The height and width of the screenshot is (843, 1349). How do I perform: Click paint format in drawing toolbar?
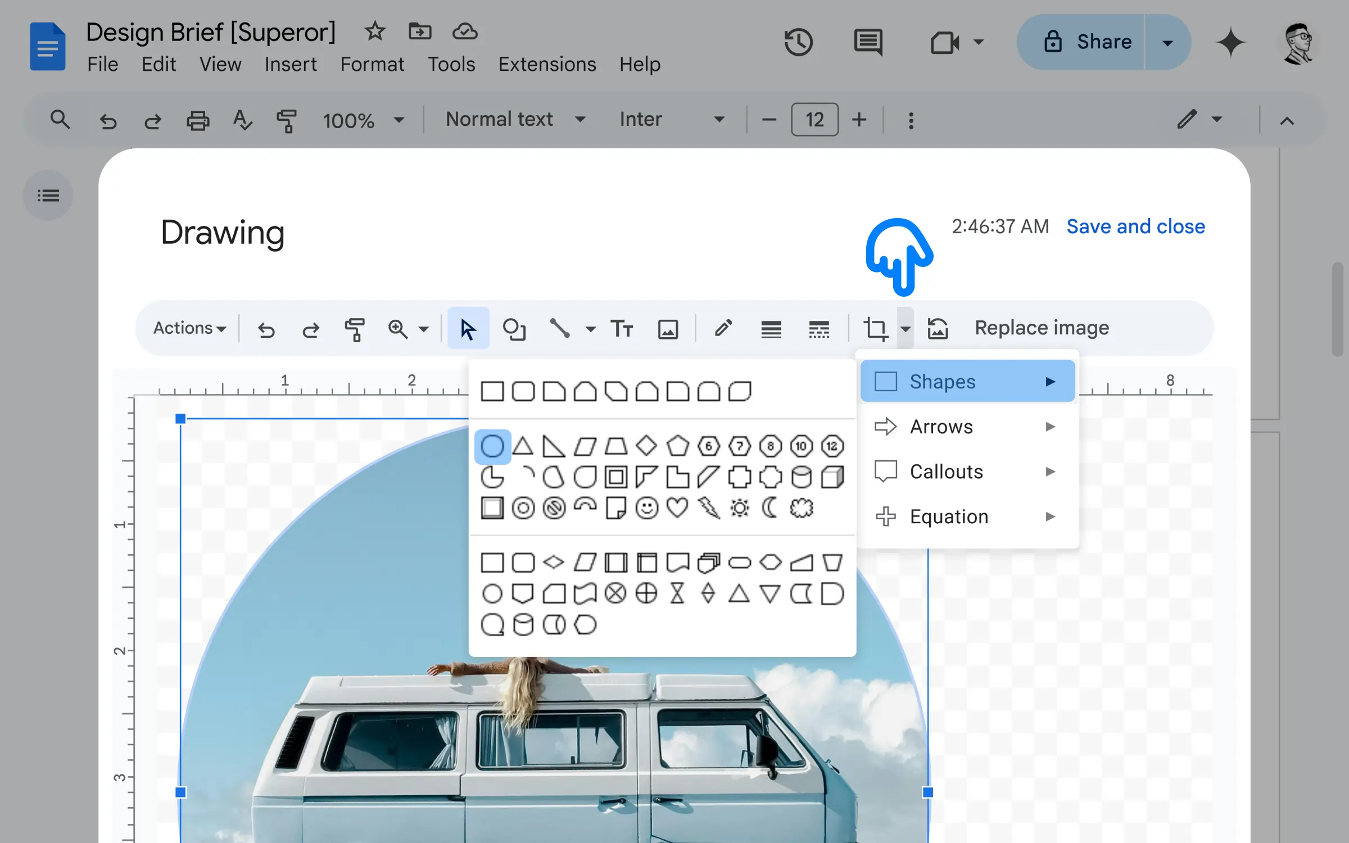point(355,329)
